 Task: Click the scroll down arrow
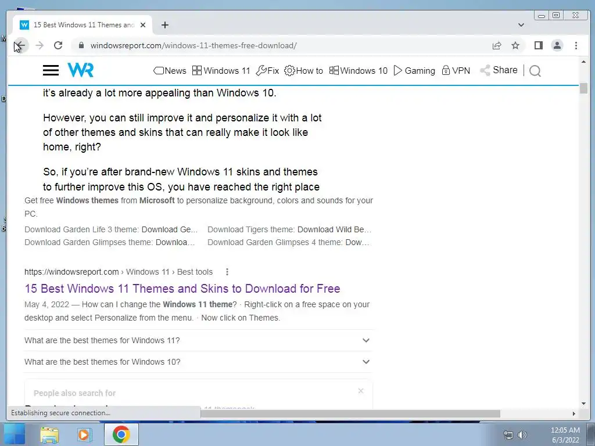[583, 404]
